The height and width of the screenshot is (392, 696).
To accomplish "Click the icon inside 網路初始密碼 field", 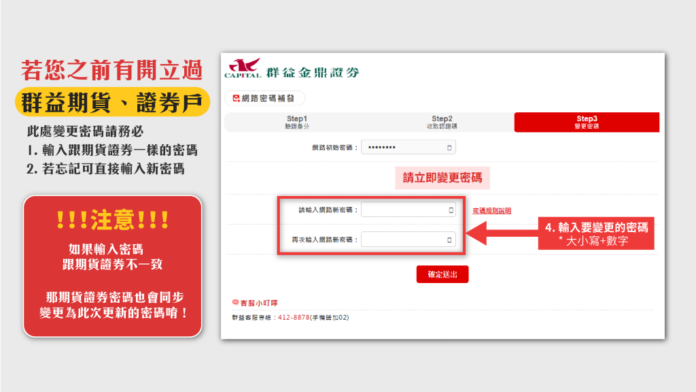I will (449, 148).
